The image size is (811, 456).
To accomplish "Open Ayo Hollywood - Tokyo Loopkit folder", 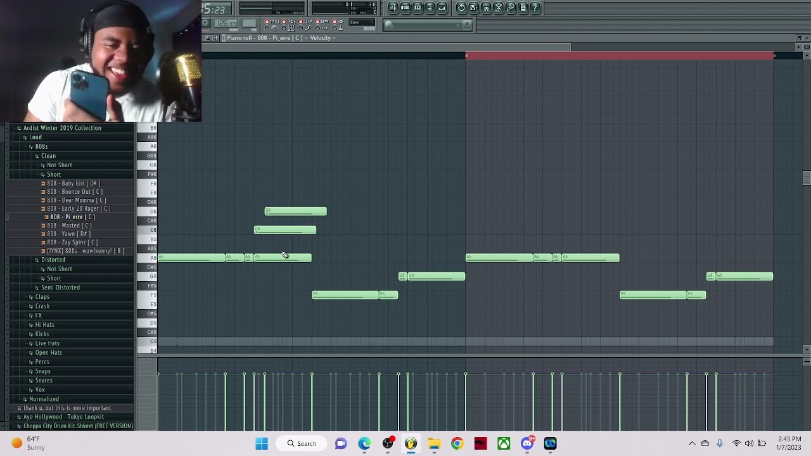I will click(63, 417).
